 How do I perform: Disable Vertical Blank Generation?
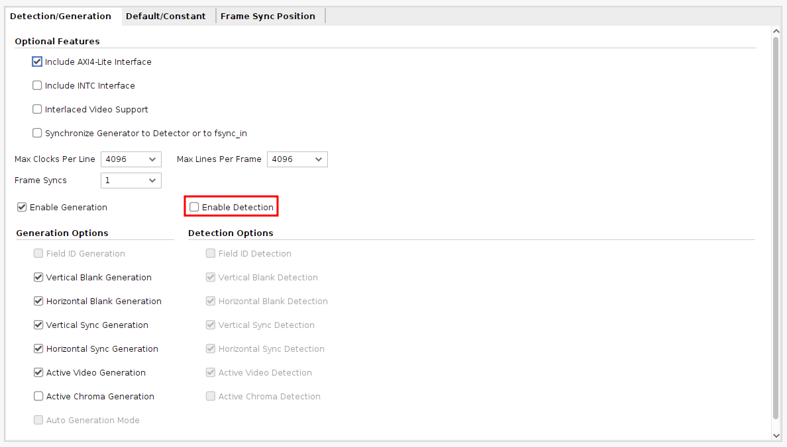[38, 278]
